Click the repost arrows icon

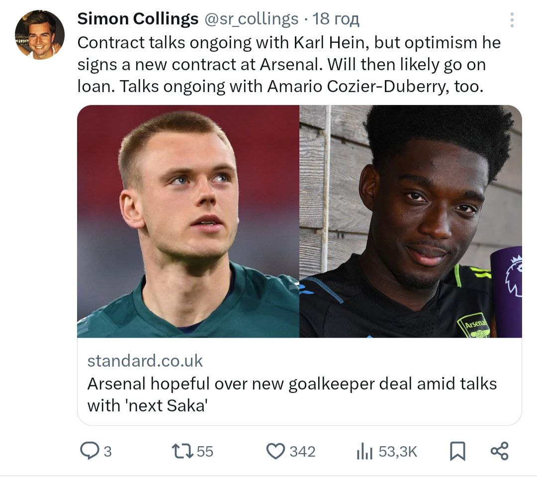[x=182, y=451]
